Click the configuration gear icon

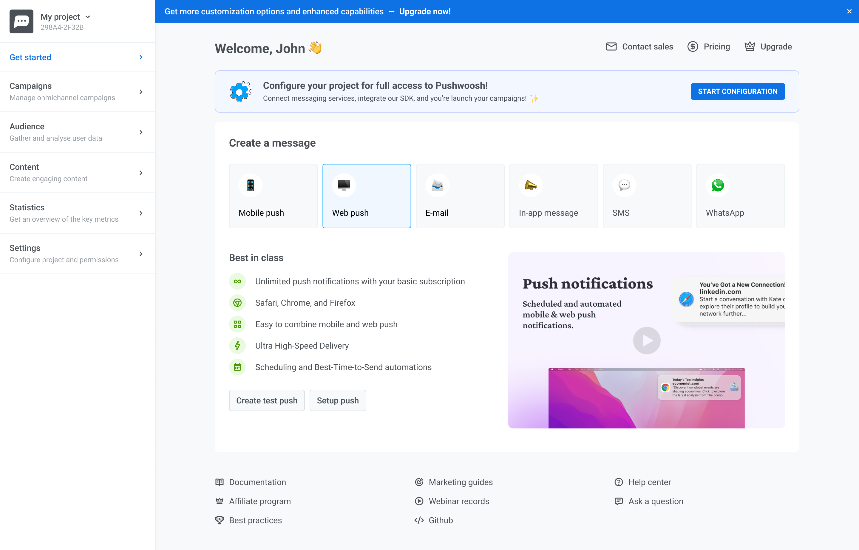(x=241, y=92)
